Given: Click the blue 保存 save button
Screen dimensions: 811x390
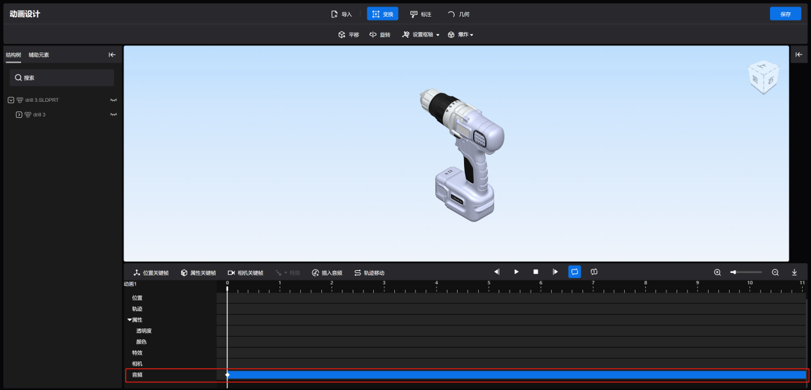Looking at the screenshot, I should [x=785, y=13].
